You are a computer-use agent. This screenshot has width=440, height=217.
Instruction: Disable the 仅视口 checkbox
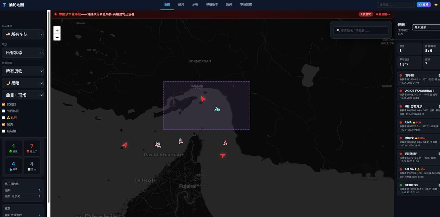click(x=3, y=104)
